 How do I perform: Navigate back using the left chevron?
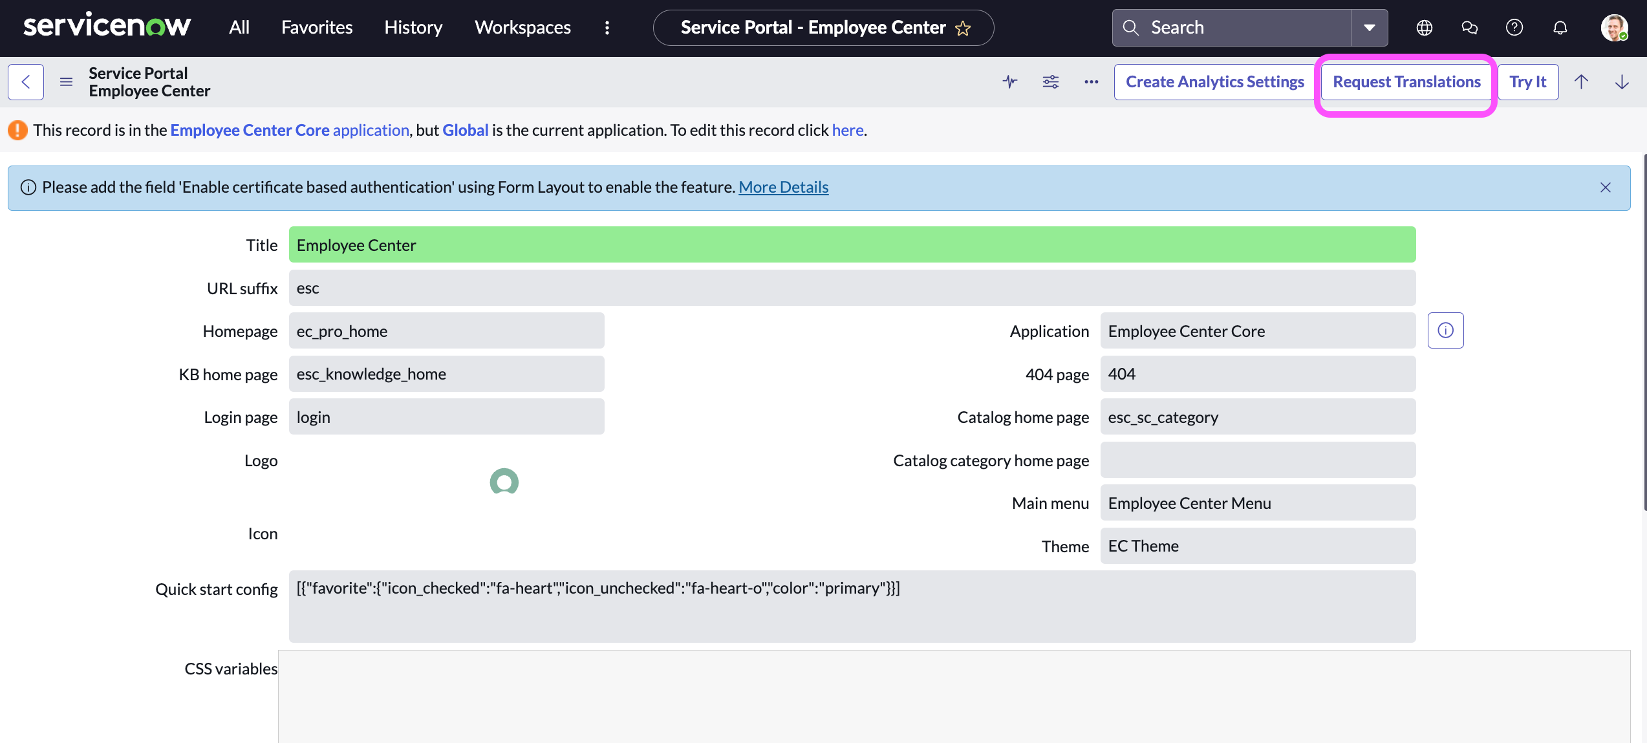[x=25, y=81]
